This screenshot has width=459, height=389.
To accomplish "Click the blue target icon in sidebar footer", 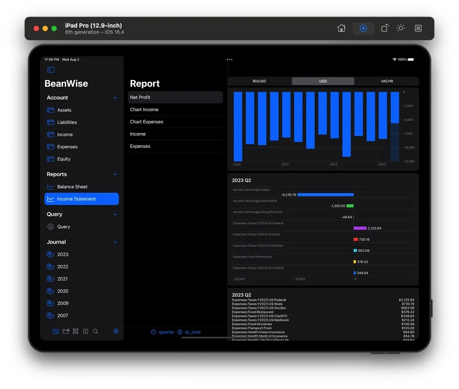I will pos(116,332).
